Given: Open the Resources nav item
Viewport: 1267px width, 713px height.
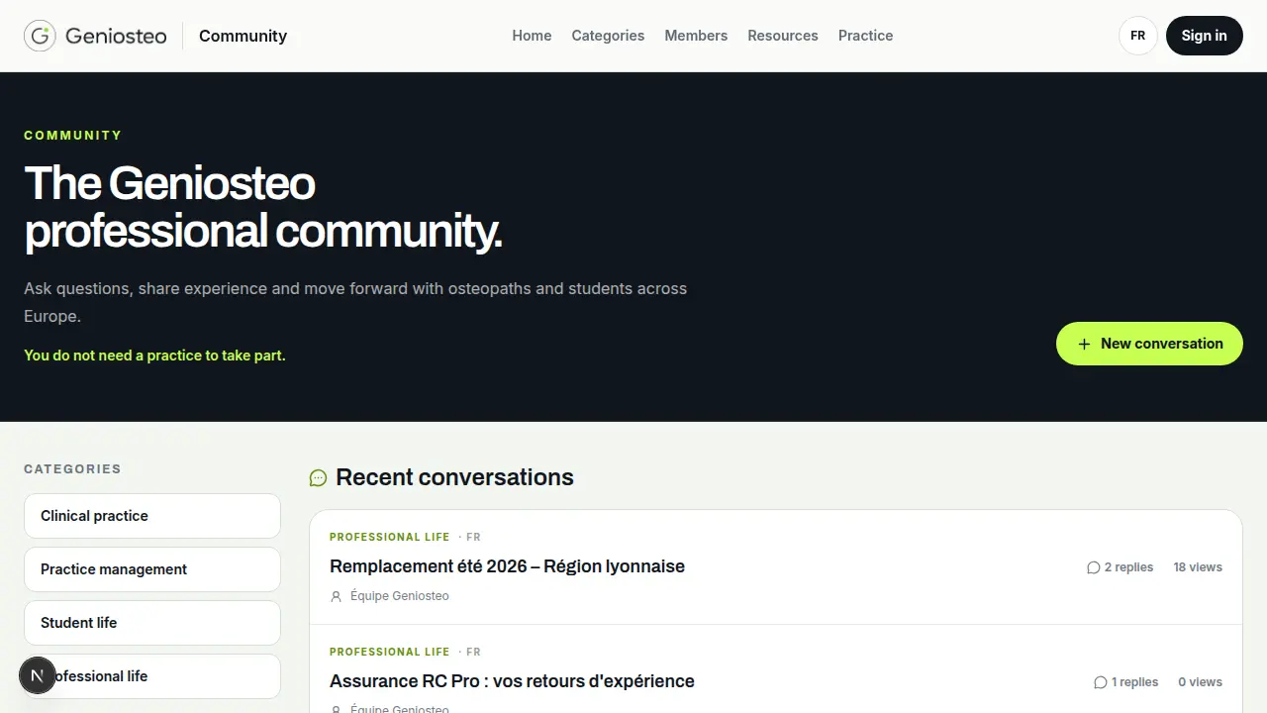Looking at the screenshot, I should (x=783, y=36).
